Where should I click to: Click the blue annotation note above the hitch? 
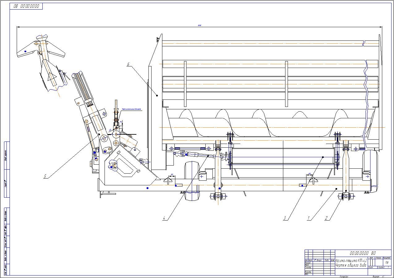[131, 109]
